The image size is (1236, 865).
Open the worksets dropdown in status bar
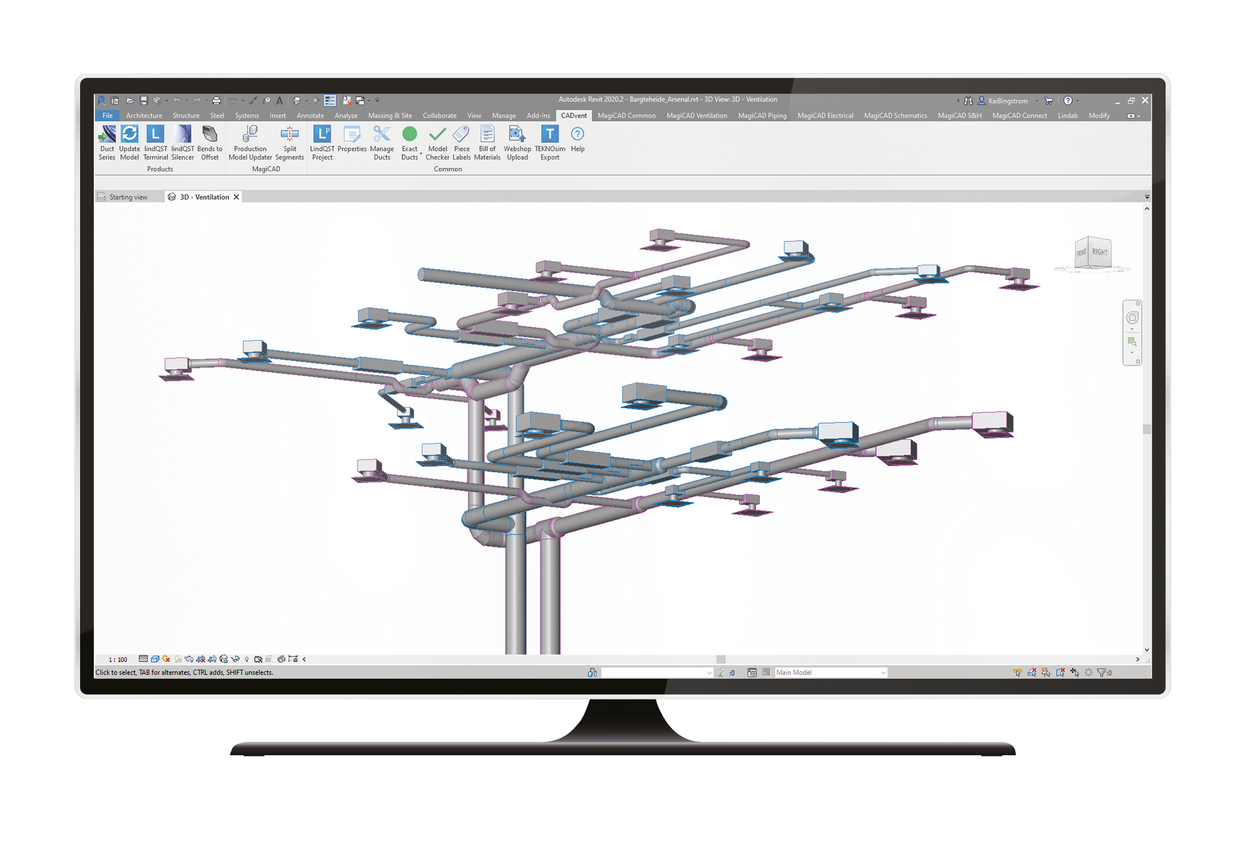pyautogui.click(x=709, y=673)
